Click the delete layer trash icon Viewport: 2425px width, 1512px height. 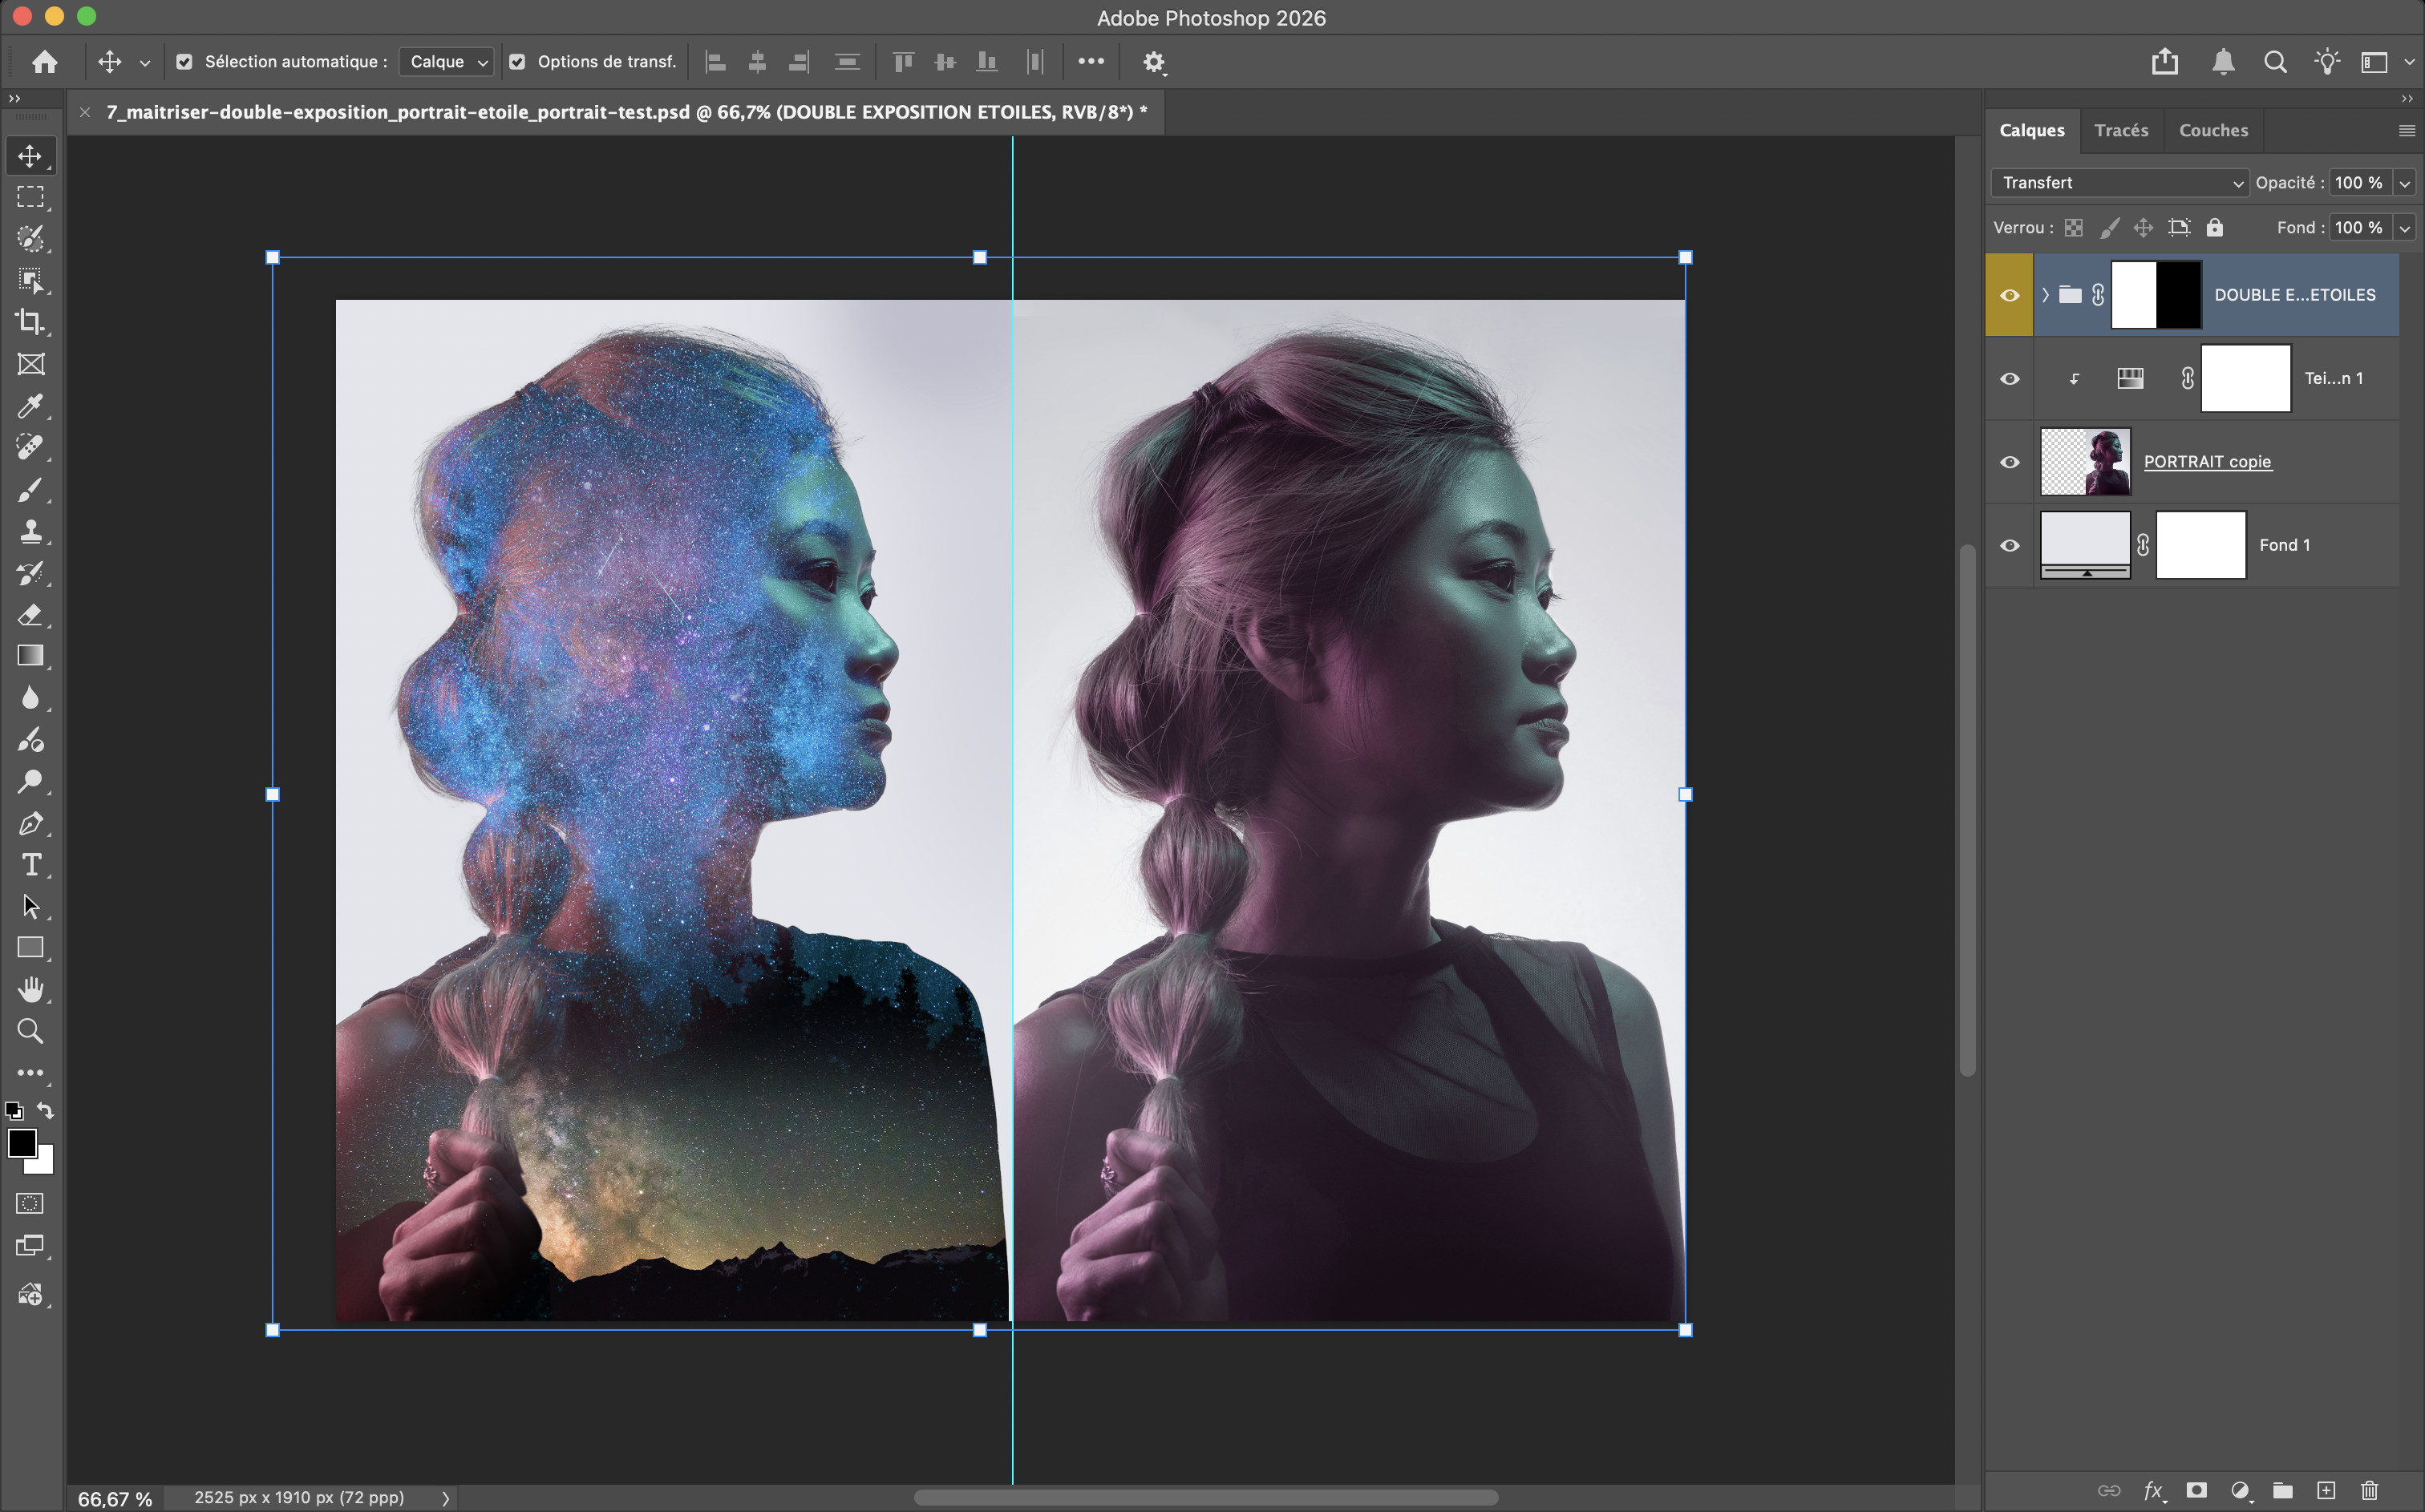[x=2369, y=1490]
